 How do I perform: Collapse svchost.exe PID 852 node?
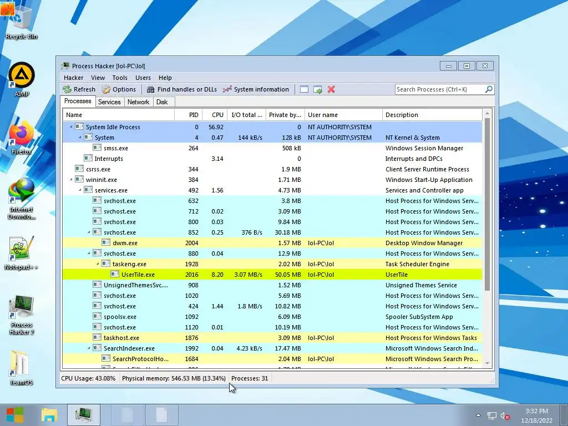89,232
